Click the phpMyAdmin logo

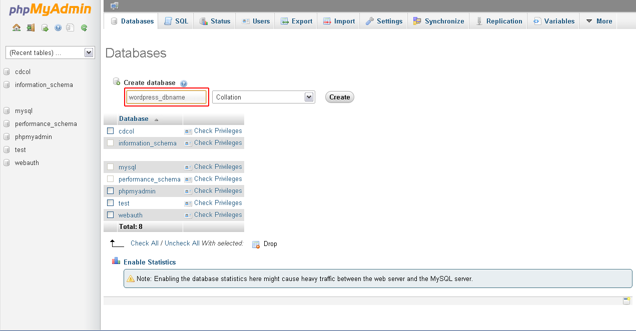(50, 9)
